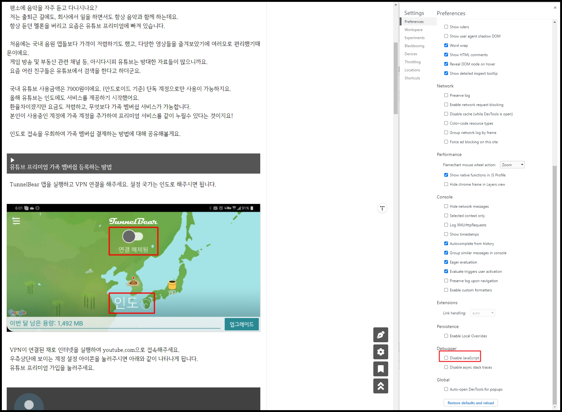Enable Group network log by frame

[x=446, y=132]
